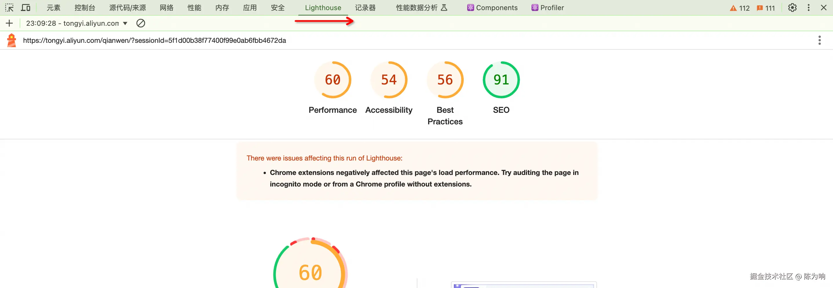
Task: Toggle the device toolbar icon
Action: pos(25,8)
